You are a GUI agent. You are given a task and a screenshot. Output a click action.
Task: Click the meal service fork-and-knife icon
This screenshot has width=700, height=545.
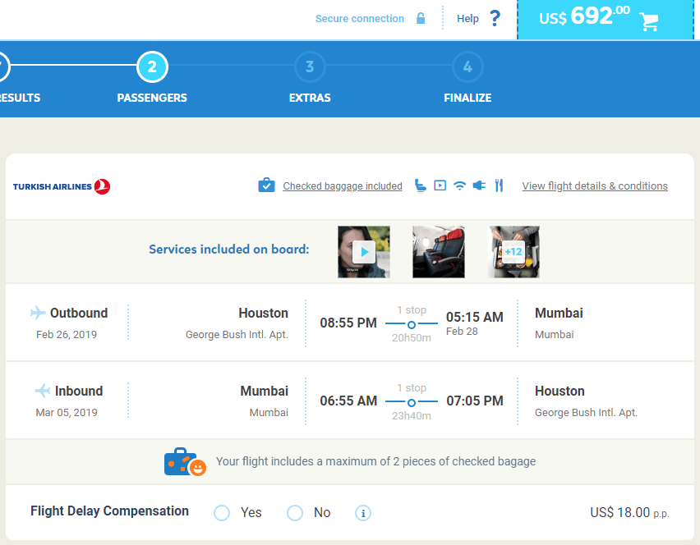point(499,185)
